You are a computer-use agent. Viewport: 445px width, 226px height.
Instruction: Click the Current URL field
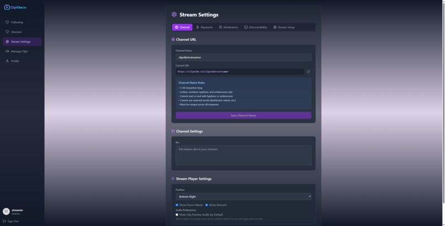point(240,71)
